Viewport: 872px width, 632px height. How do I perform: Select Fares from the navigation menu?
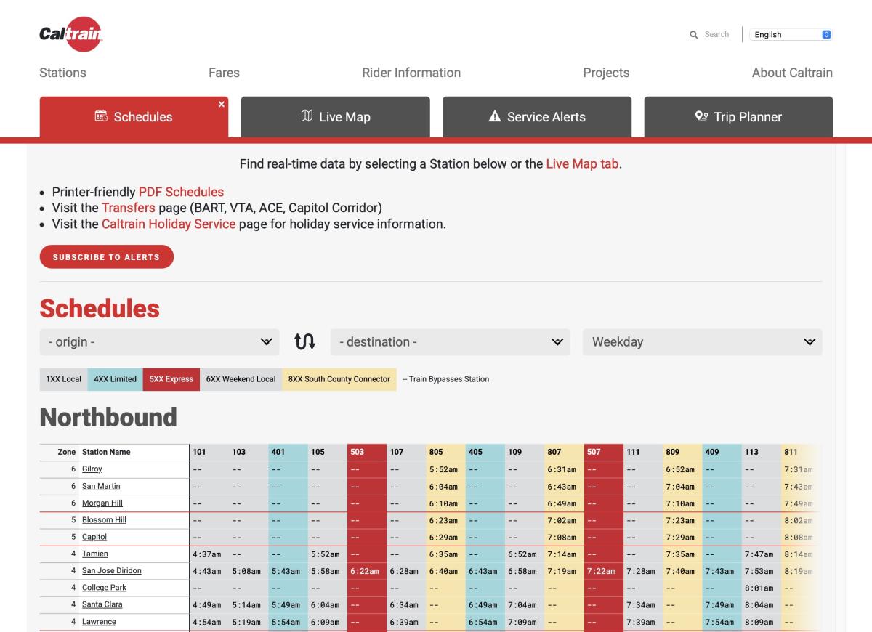[224, 72]
